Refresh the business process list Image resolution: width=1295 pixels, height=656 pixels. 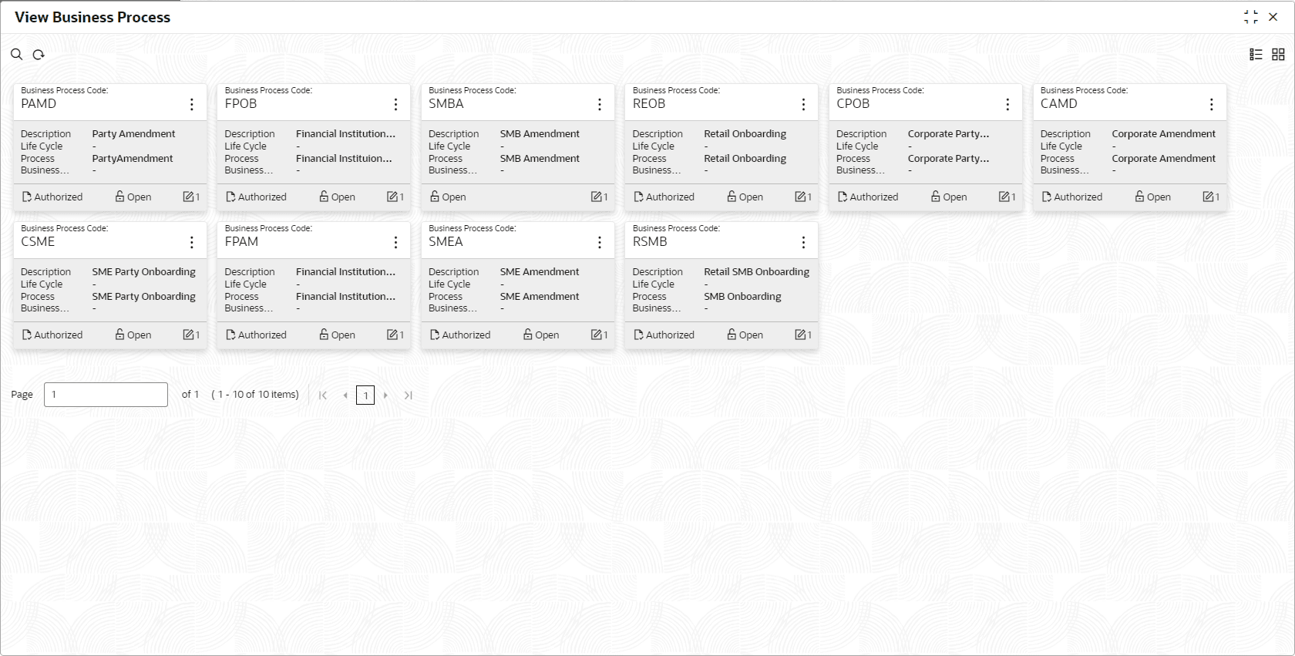[39, 55]
